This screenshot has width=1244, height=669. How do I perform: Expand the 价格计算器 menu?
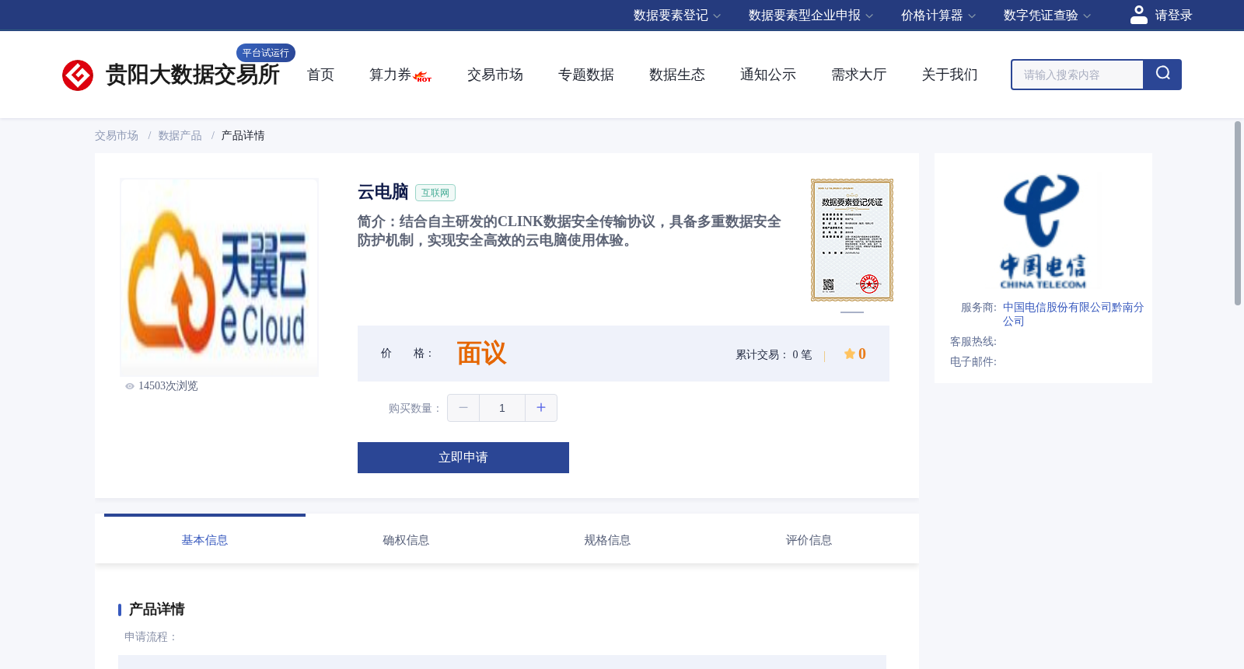click(x=938, y=16)
